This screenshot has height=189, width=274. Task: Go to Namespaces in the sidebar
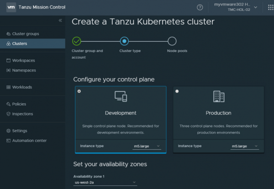tap(24, 70)
